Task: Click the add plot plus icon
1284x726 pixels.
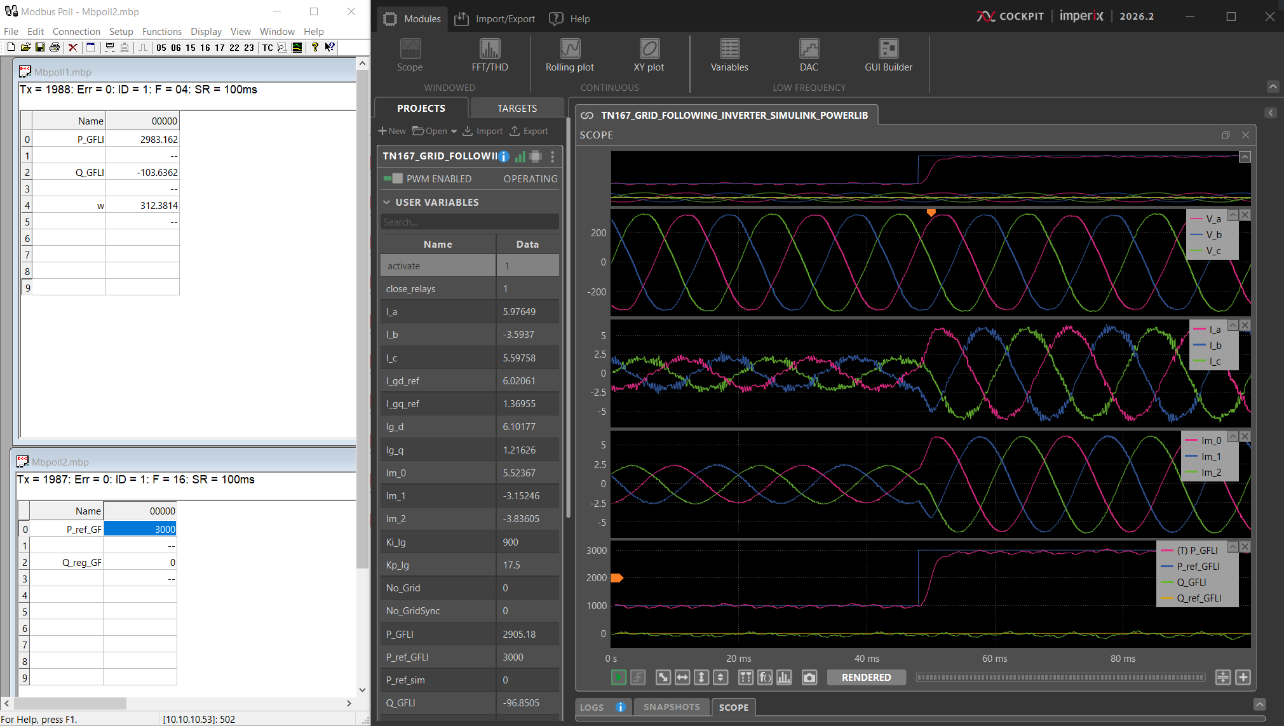Action: click(1243, 678)
